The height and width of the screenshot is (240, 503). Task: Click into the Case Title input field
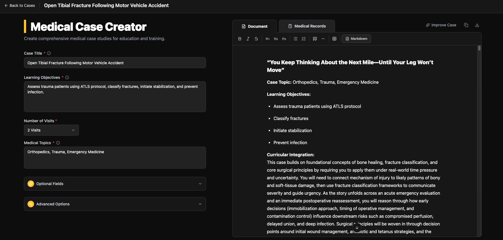115,63
